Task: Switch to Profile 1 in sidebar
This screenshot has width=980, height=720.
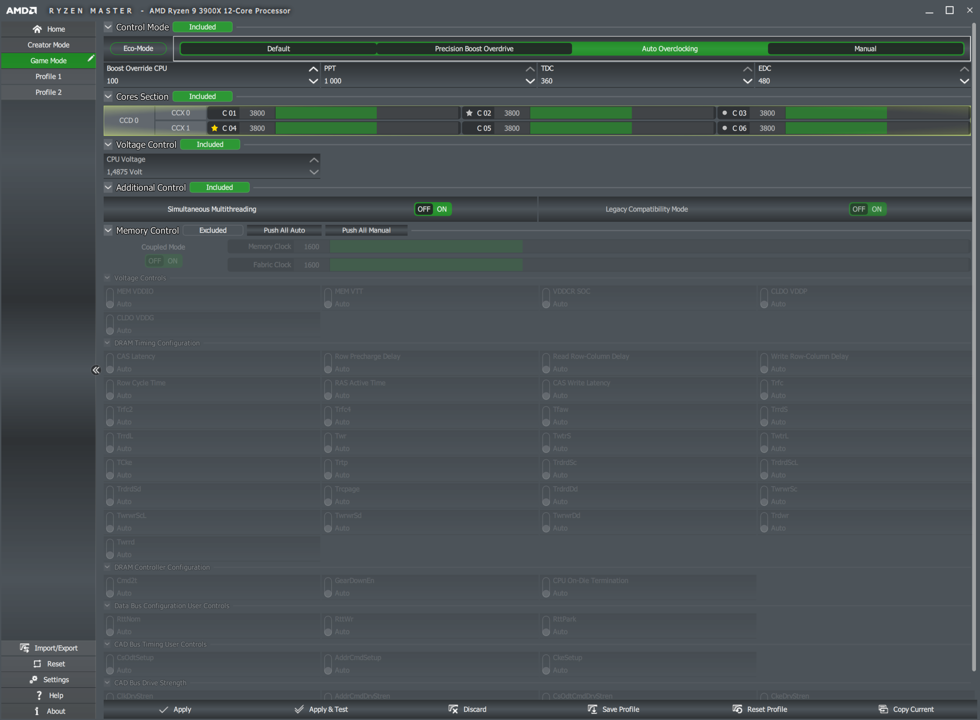Action: [49, 76]
